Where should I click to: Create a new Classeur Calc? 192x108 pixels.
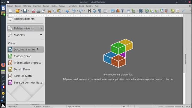point(25,56)
